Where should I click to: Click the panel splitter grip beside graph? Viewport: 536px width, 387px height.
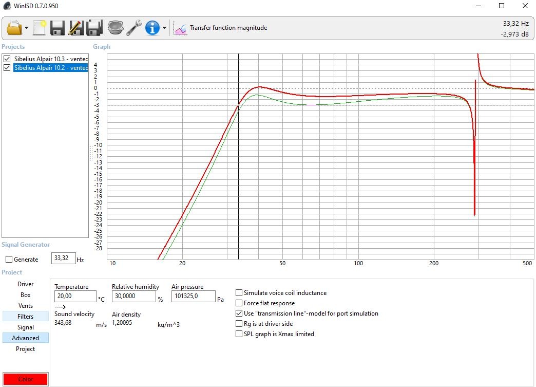click(x=91, y=153)
